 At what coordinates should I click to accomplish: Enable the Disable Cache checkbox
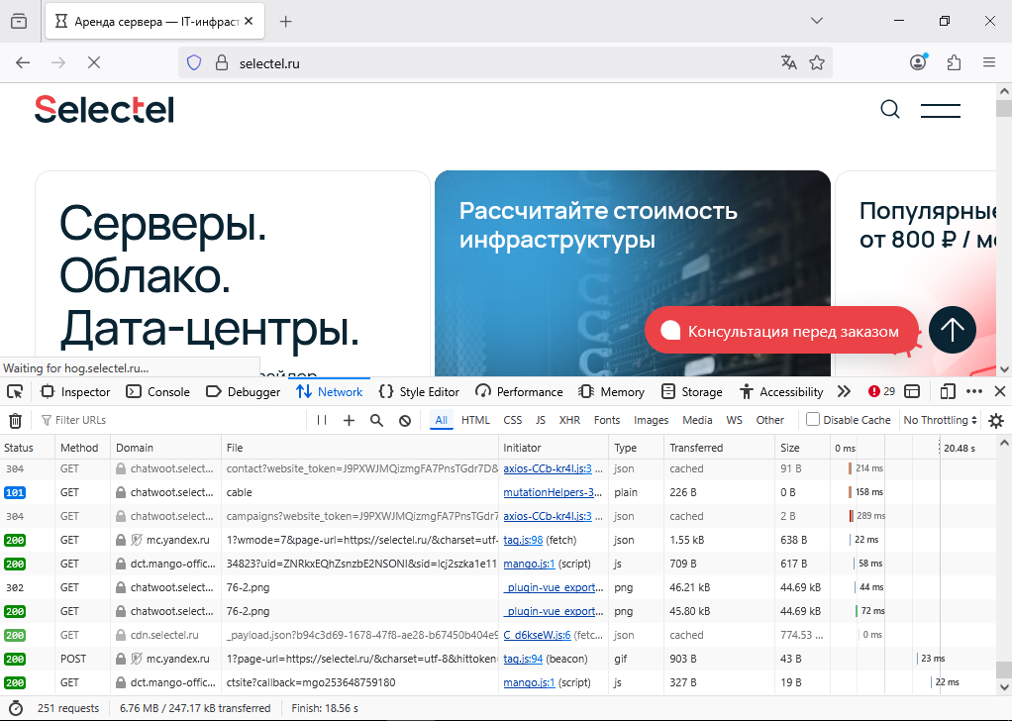coord(813,420)
